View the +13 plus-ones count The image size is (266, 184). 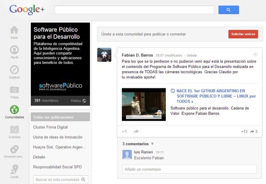244,132
